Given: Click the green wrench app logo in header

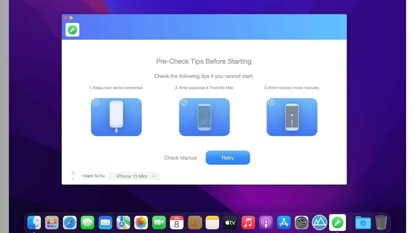Looking at the screenshot, I should 72,30.
